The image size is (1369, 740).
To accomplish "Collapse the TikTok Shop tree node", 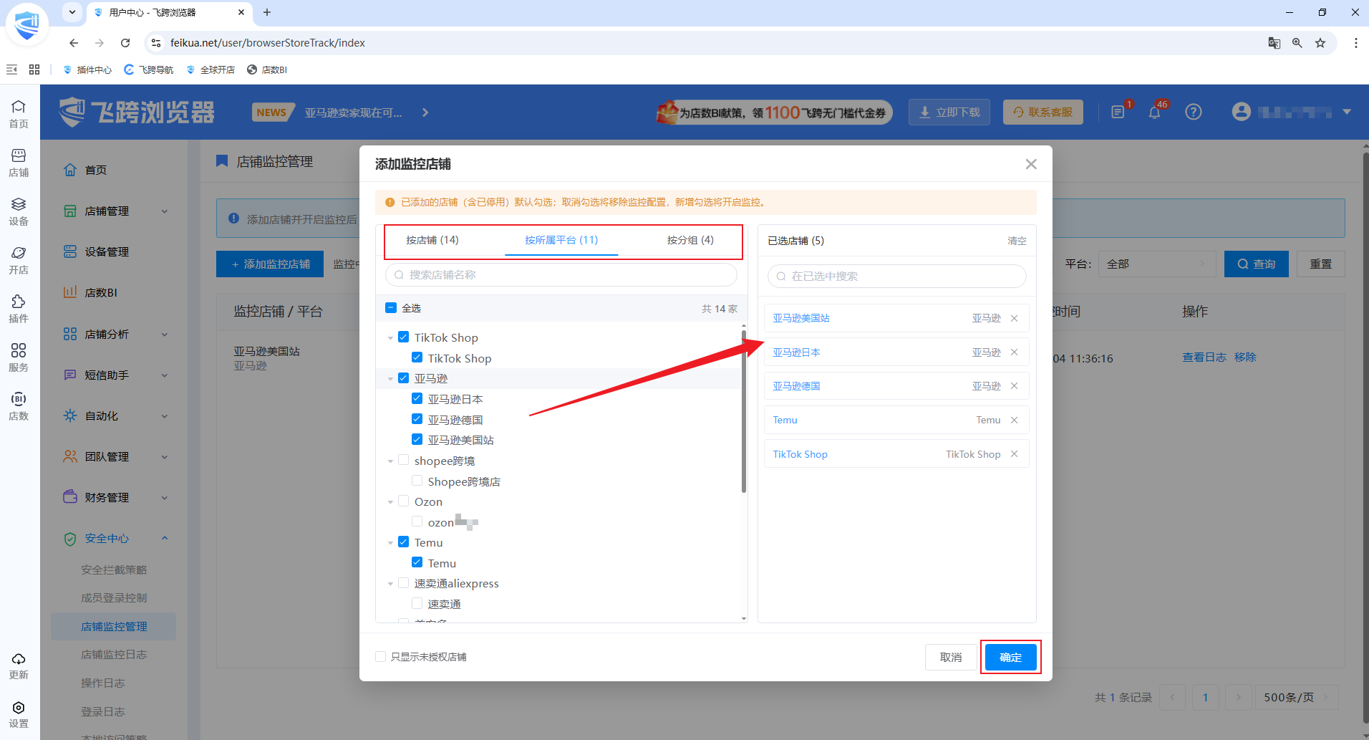I will point(390,338).
